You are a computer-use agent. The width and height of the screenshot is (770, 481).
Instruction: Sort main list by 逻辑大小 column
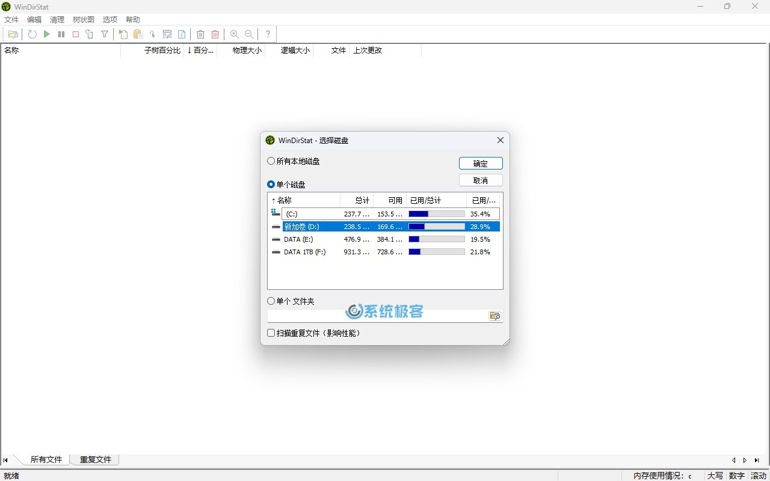[x=289, y=51]
